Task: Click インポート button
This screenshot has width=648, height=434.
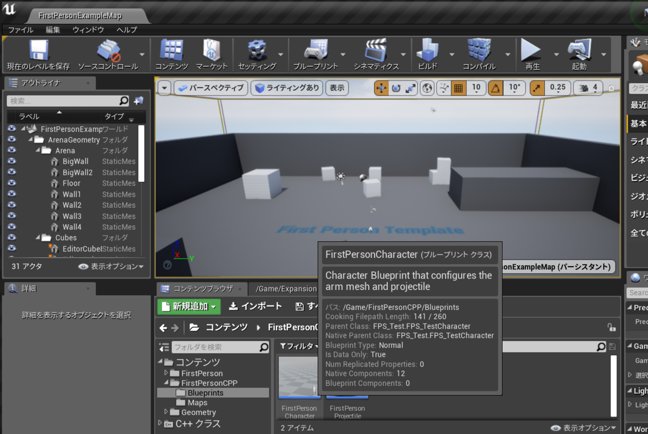Action: (x=255, y=307)
